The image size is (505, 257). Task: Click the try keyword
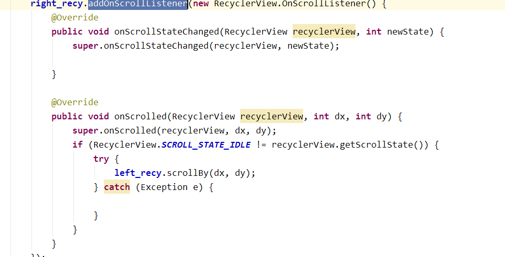click(101, 159)
